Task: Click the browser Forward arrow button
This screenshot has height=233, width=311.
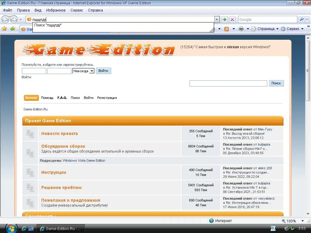Action: click(x=14, y=19)
